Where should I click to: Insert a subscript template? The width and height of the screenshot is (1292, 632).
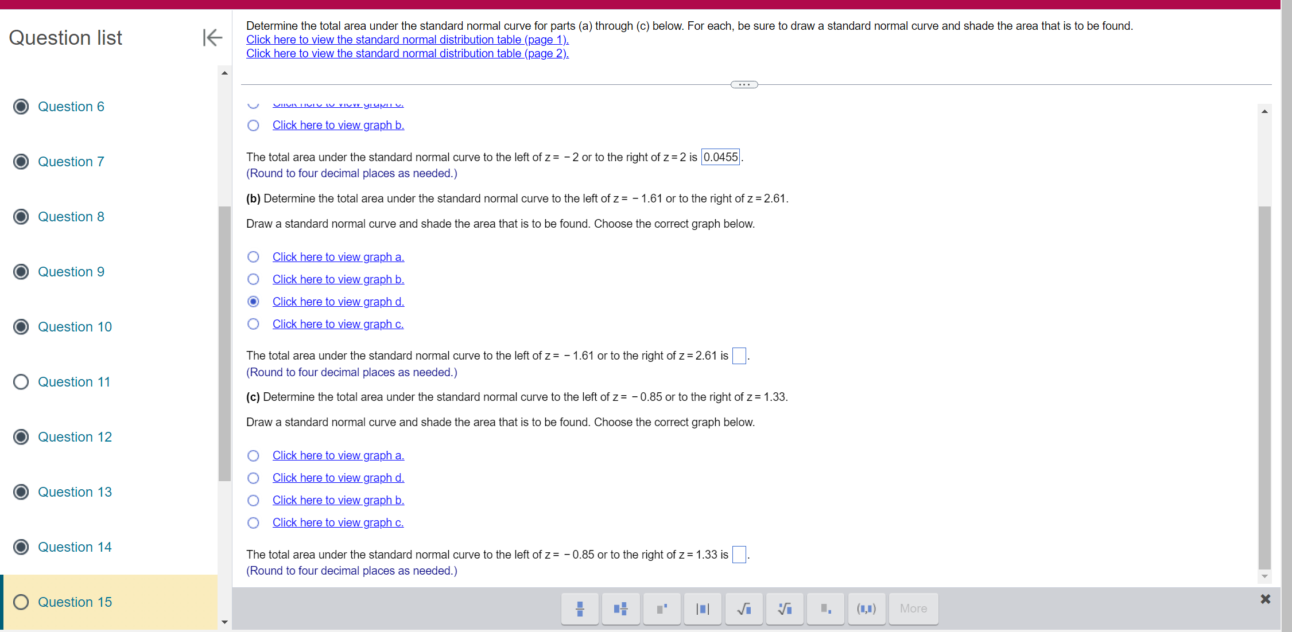click(x=825, y=608)
